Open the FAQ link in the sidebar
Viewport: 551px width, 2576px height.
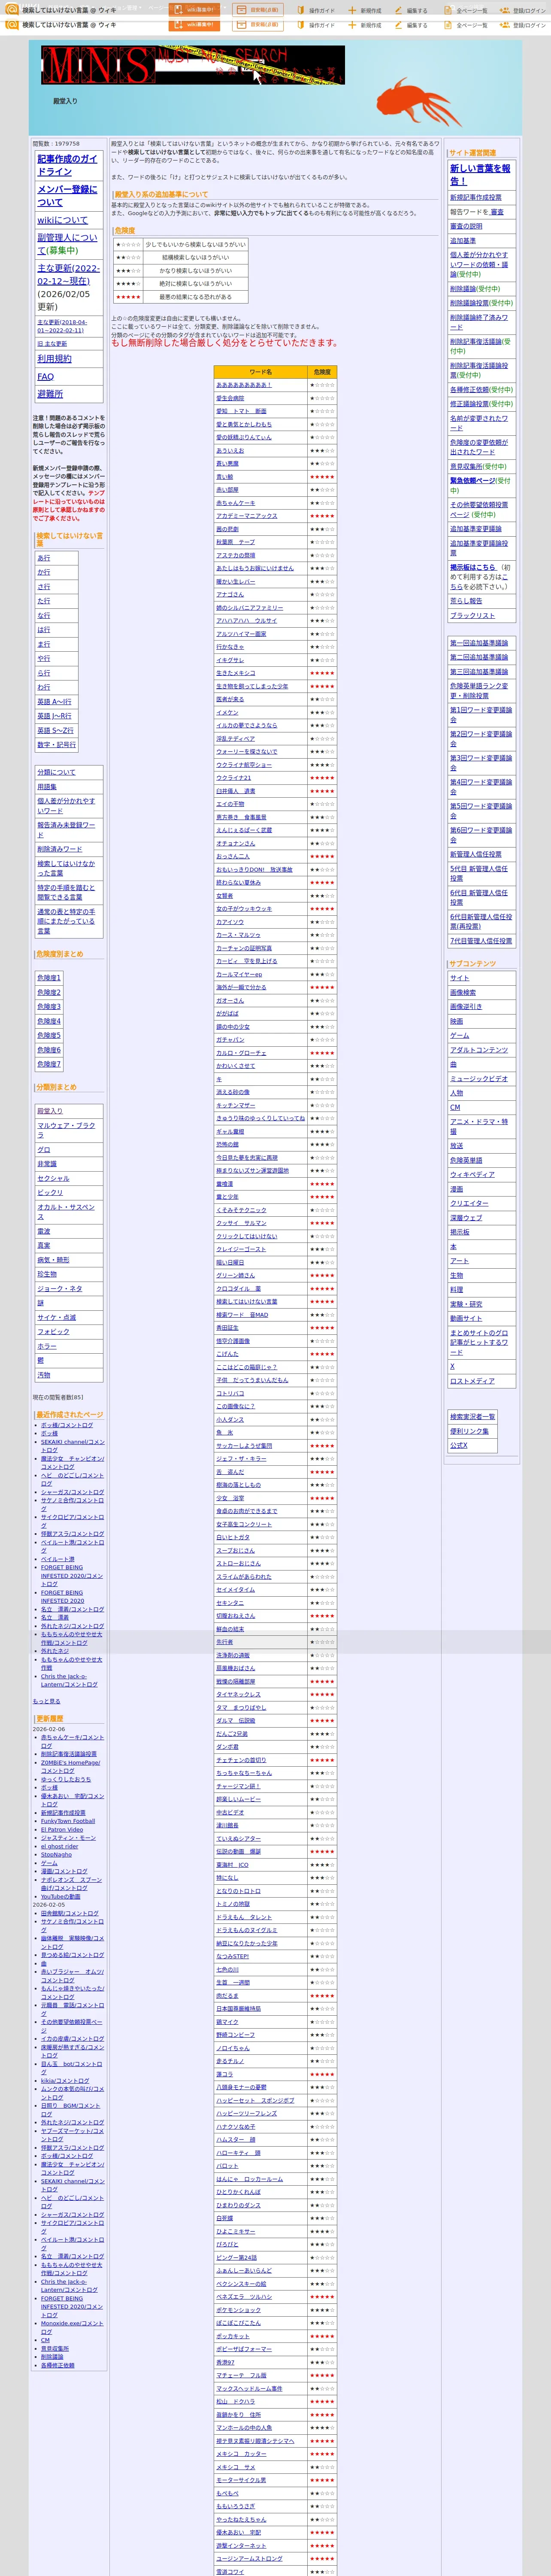[x=45, y=377]
